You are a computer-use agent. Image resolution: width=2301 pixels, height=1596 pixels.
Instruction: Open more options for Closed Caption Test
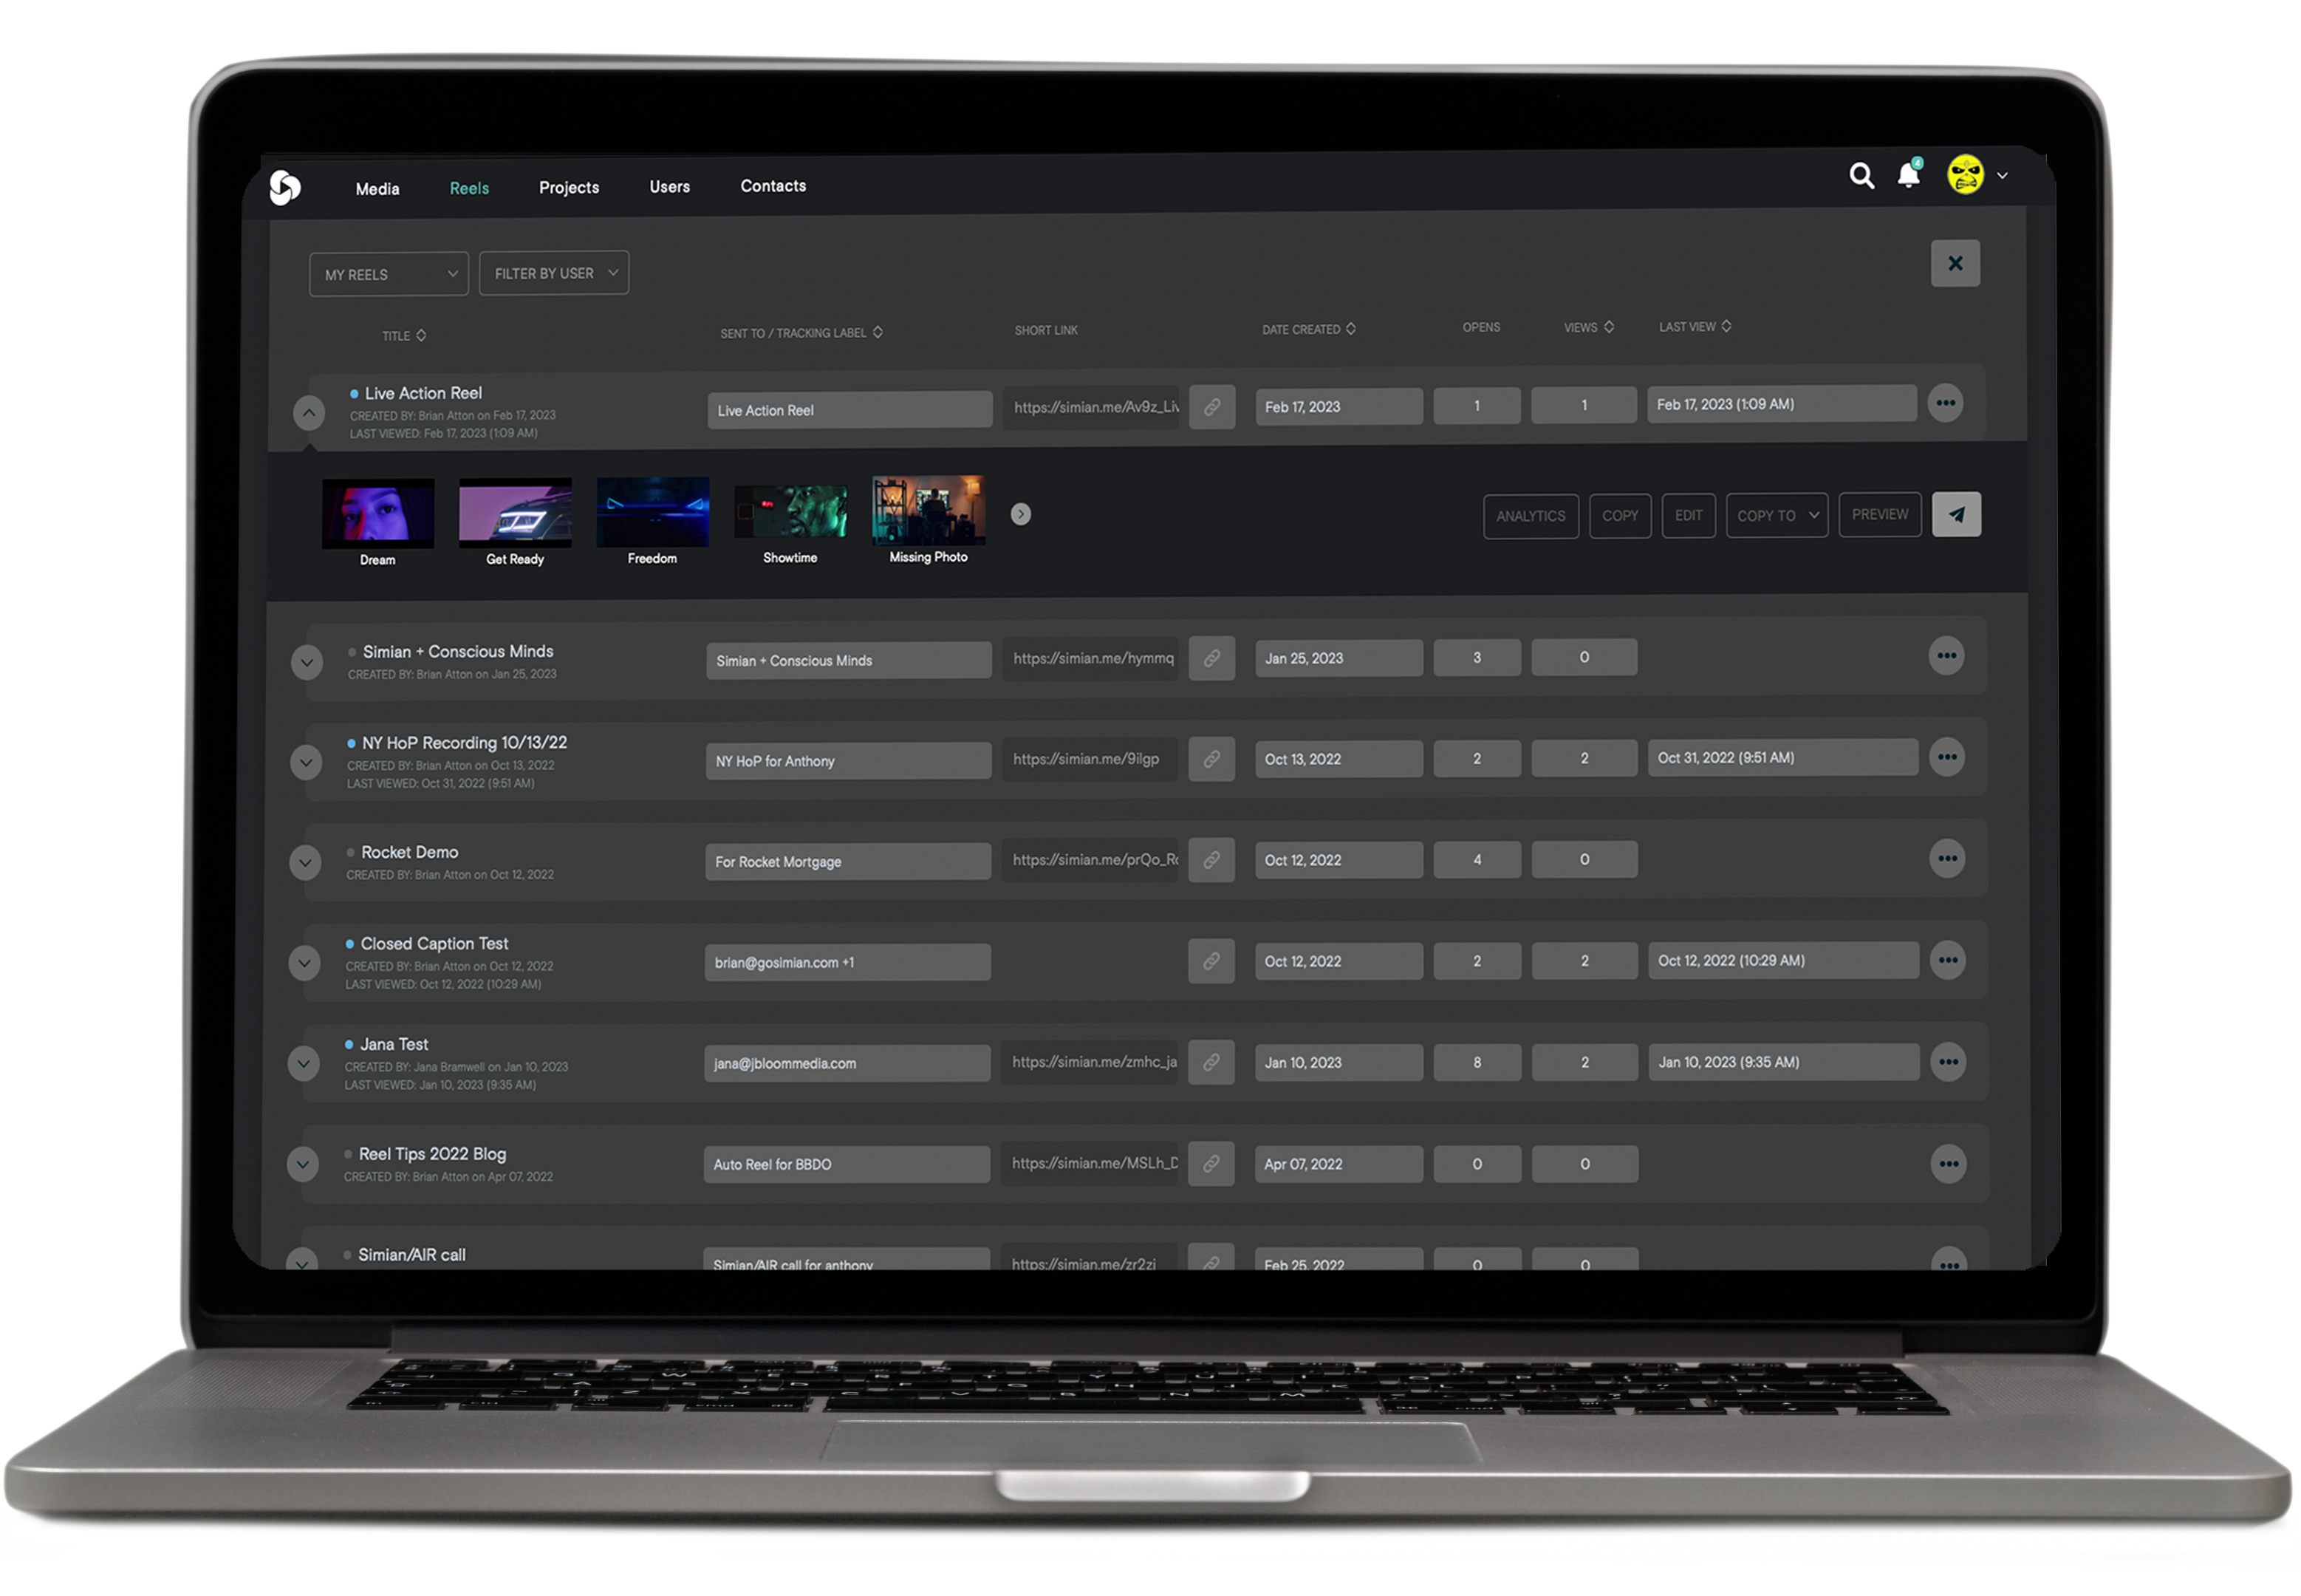(x=1948, y=960)
